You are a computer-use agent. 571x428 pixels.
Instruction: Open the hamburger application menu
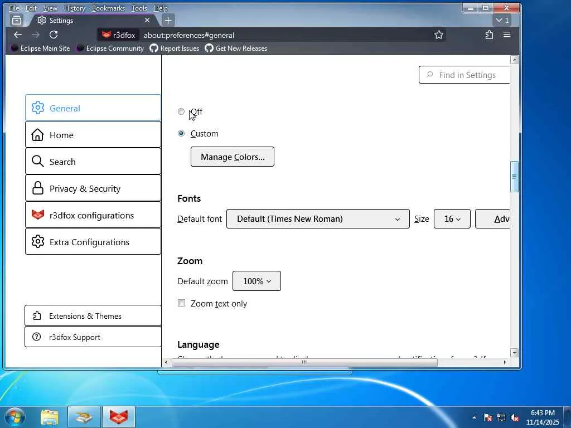(x=506, y=35)
